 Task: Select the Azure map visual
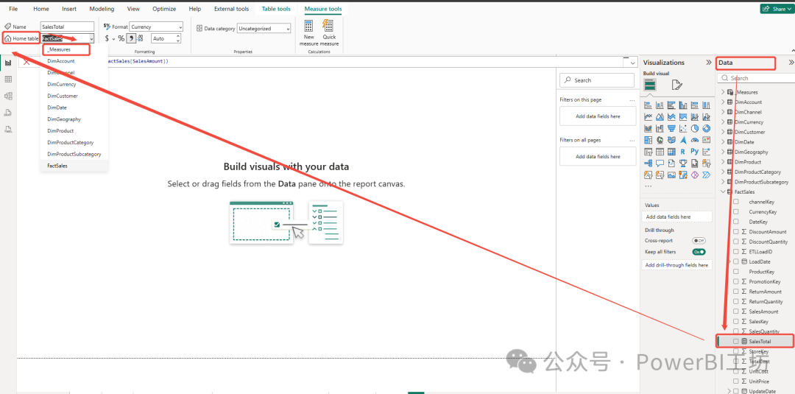683,140
